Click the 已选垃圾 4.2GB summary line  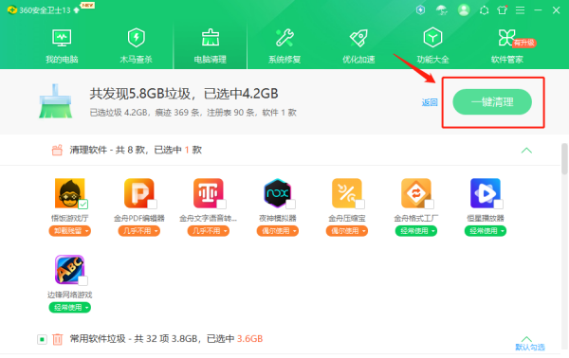(x=193, y=113)
